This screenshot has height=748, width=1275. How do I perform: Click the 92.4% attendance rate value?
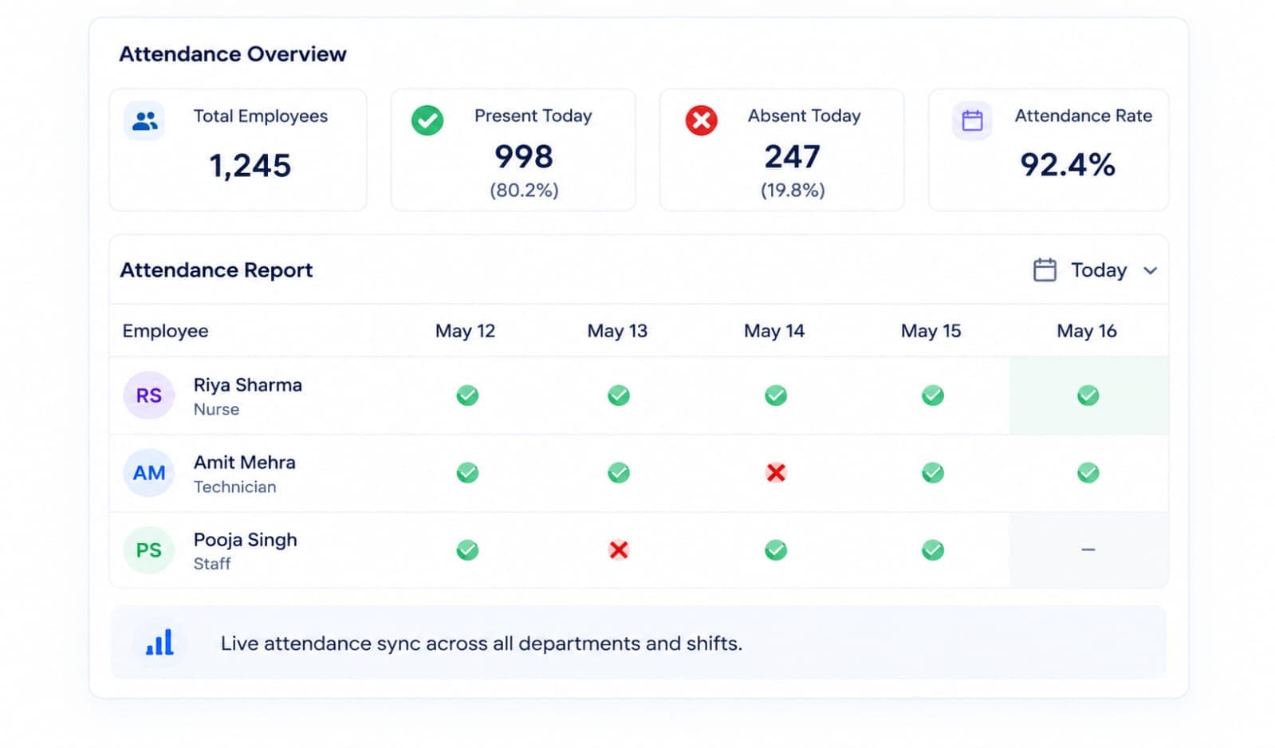(x=1068, y=165)
